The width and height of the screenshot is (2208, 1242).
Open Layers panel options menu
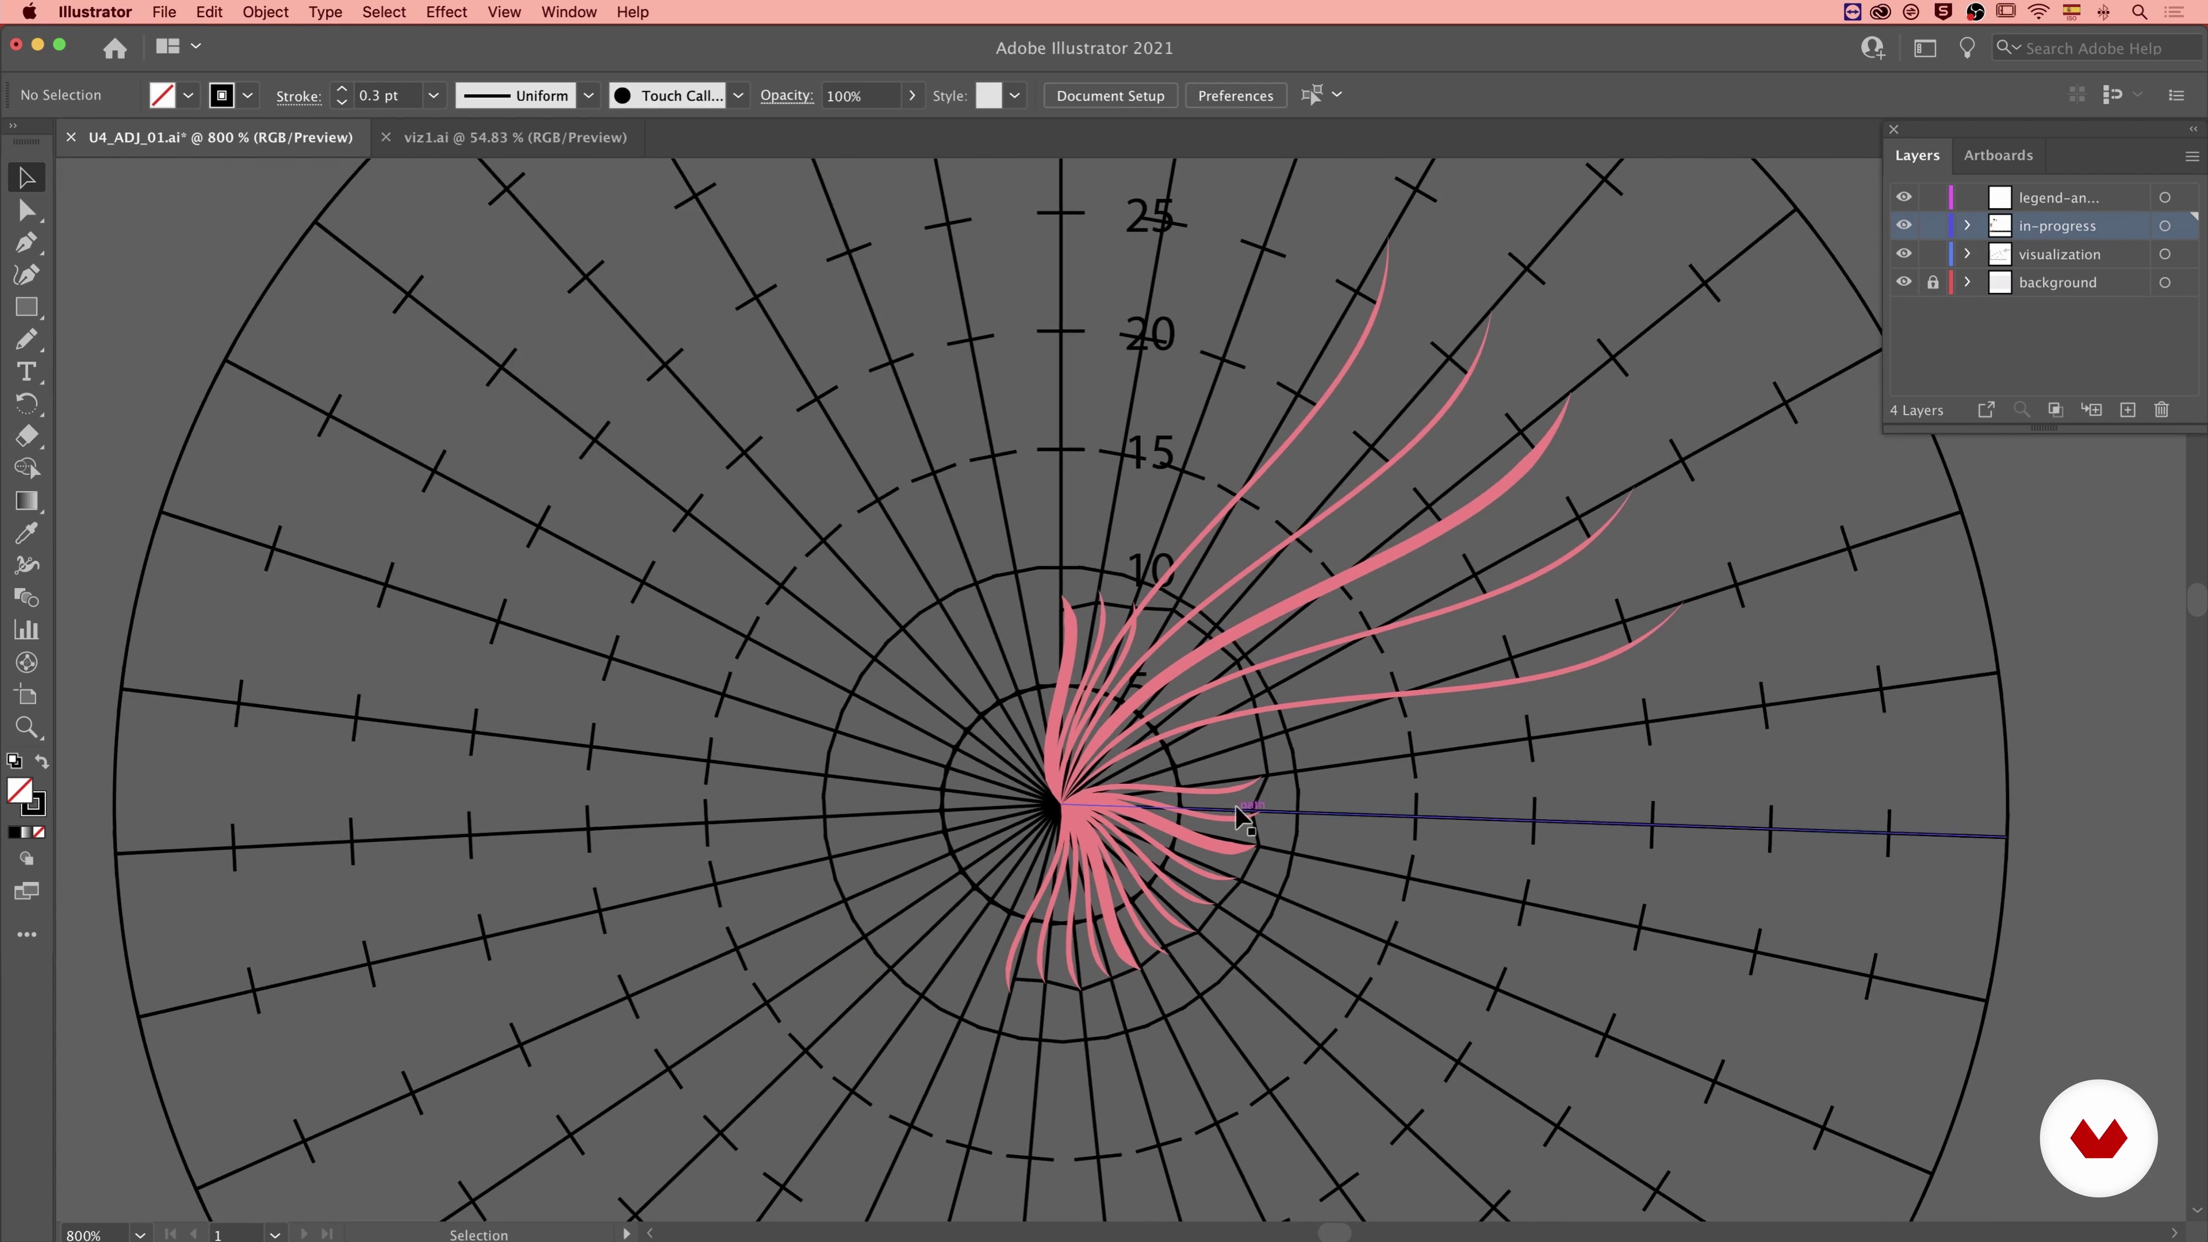click(x=2192, y=156)
